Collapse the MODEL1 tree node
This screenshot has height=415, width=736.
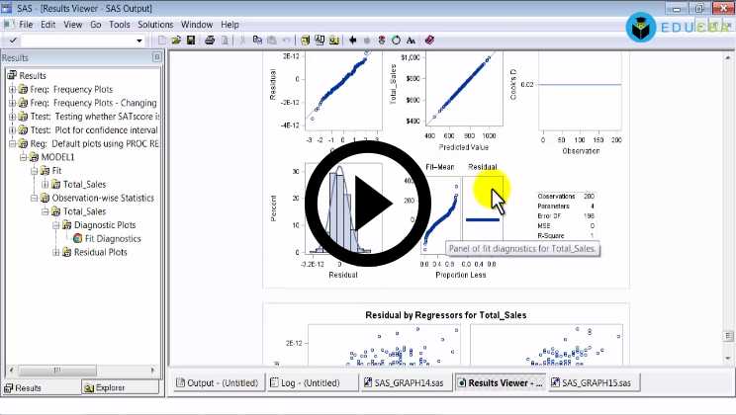coord(21,157)
